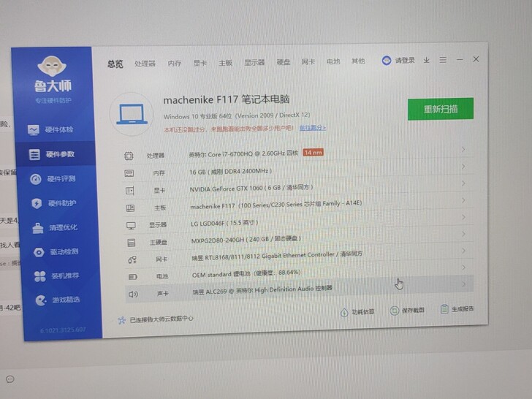Expand the 网卡 row chevron
532x399 pixels.
[463, 251]
